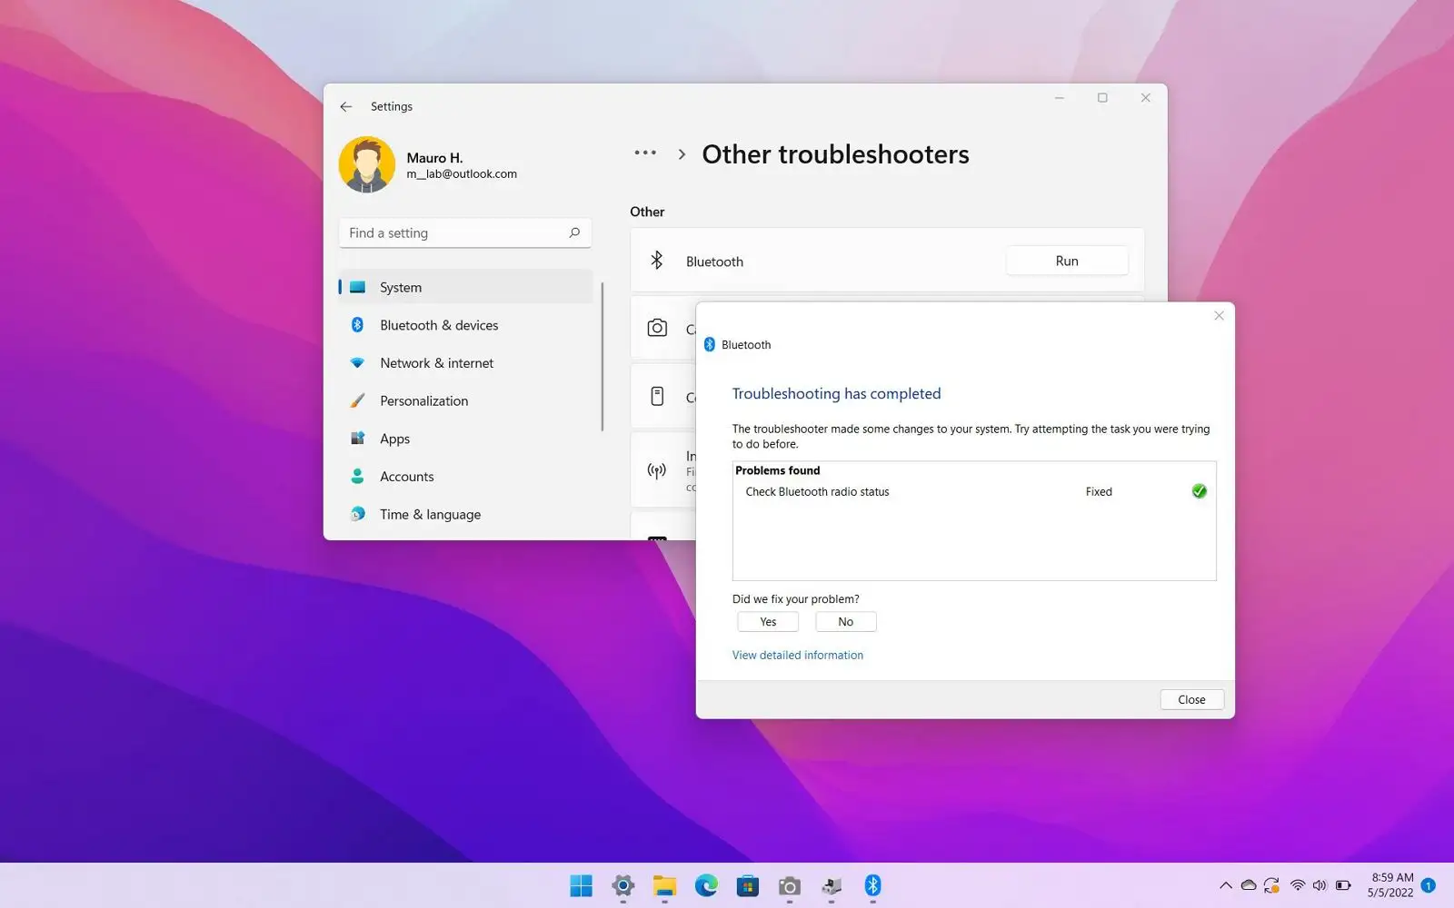Answer No to fix problem question
The height and width of the screenshot is (908, 1454).
[846, 622]
